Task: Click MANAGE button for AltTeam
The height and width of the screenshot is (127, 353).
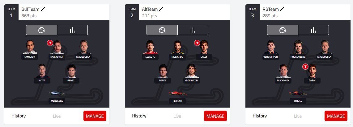Action: click(x=215, y=116)
